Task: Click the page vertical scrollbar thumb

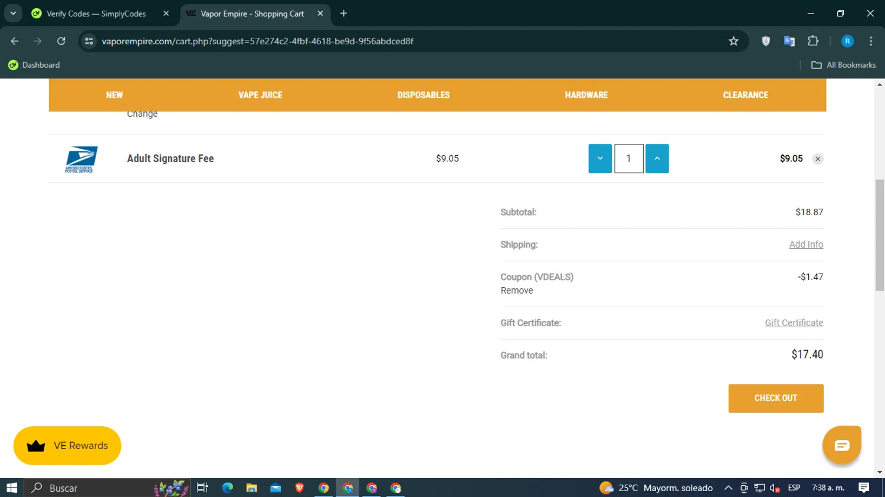Action: (x=880, y=235)
